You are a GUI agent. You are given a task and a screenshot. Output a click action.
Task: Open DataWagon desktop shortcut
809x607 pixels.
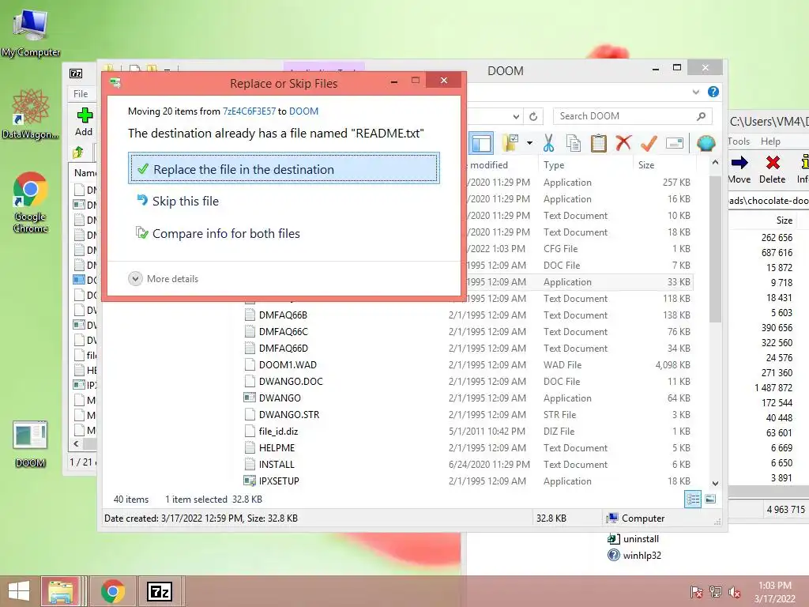31,115
